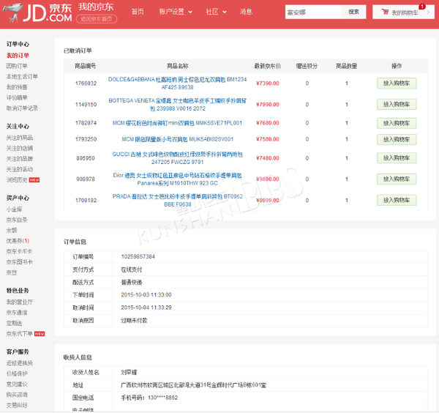439x413 pixels.
Task: Open 购买咨询 in the sidebar
Action: pos(17,395)
